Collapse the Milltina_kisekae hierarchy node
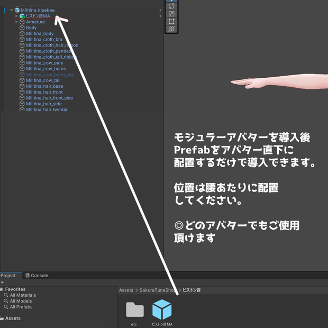Viewport: 328px width, 328px height. [x=12, y=10]
